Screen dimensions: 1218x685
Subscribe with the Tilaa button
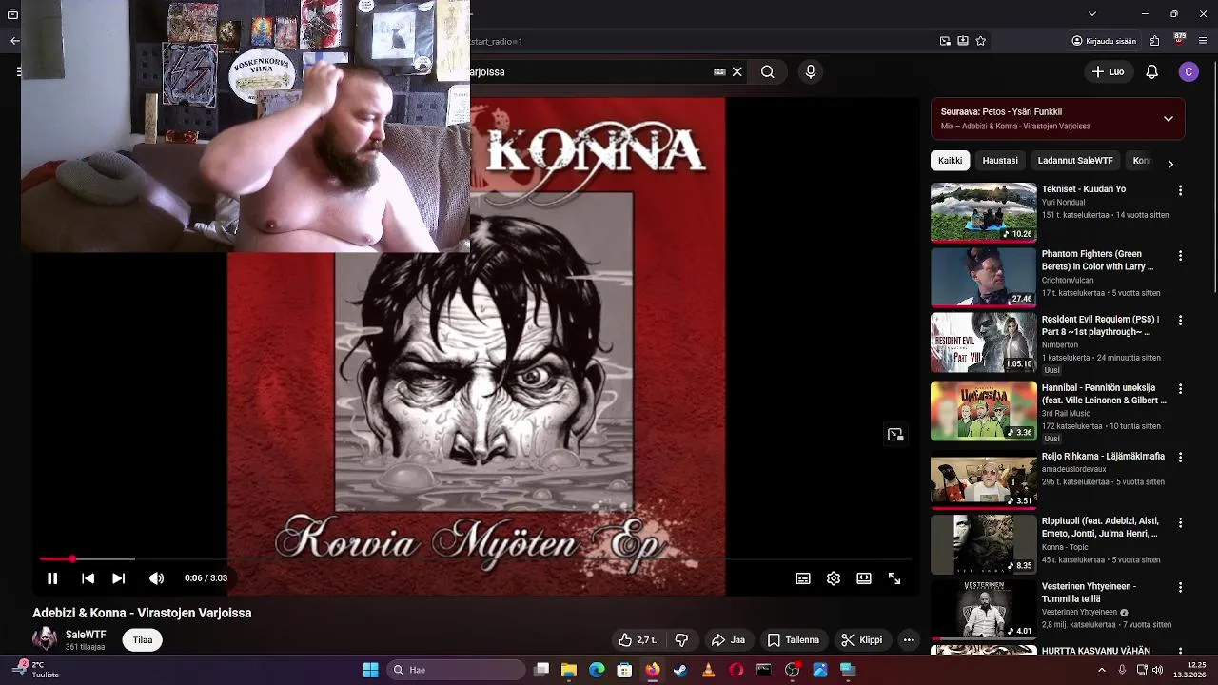(143, 640)
